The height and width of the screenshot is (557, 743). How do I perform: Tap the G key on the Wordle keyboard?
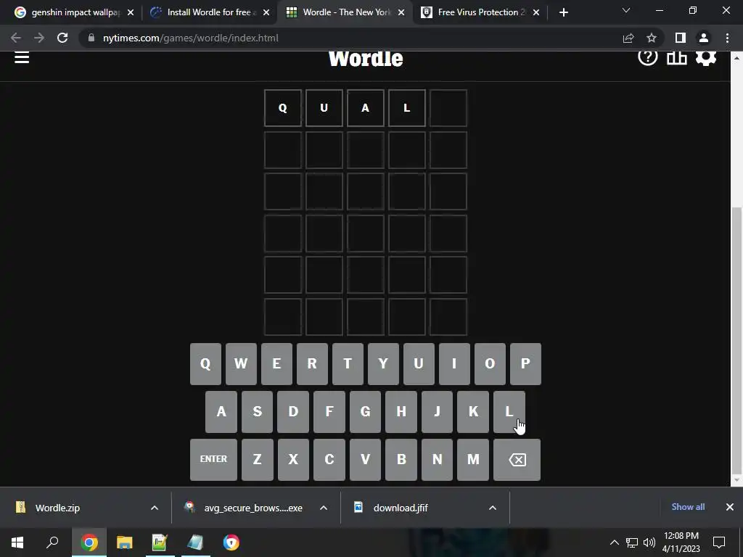point(366,412)
